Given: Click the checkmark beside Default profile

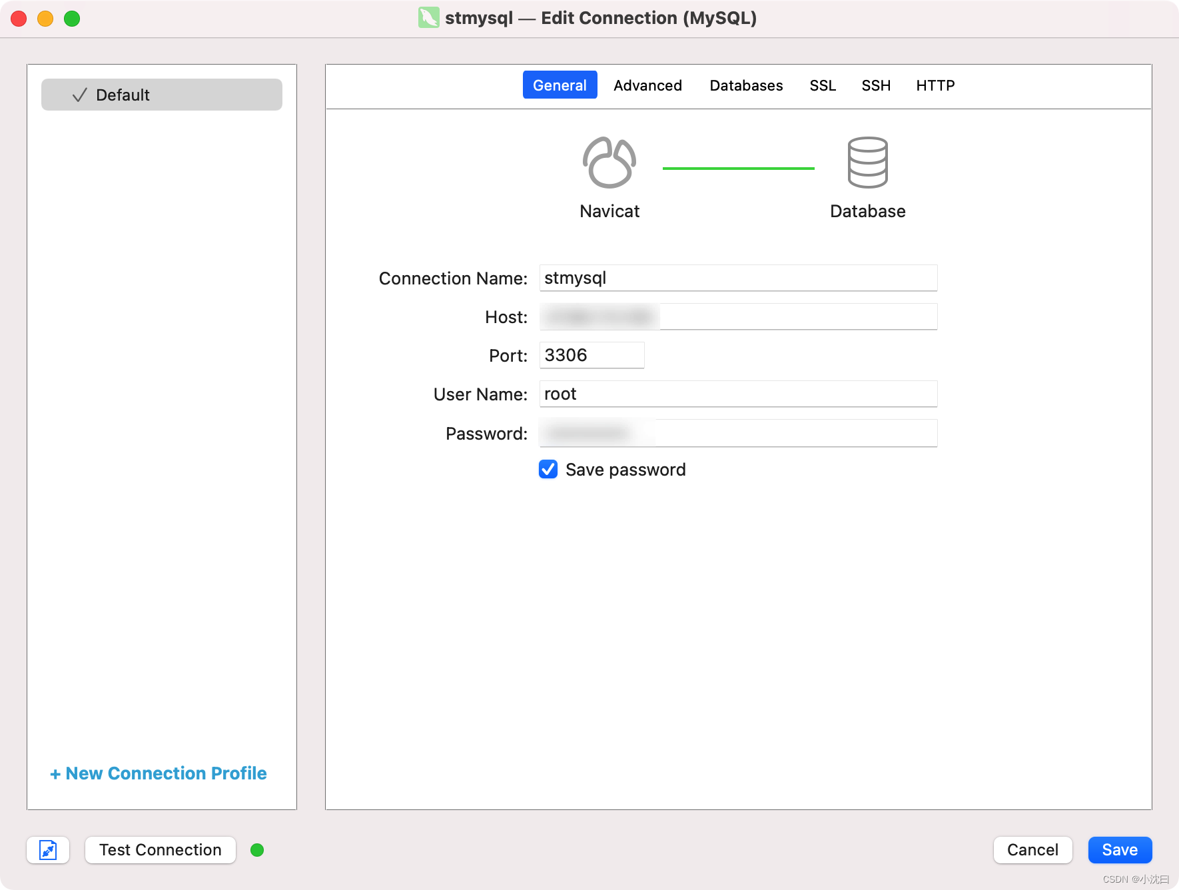Looking at the screenshot, I should coord(79,95).
